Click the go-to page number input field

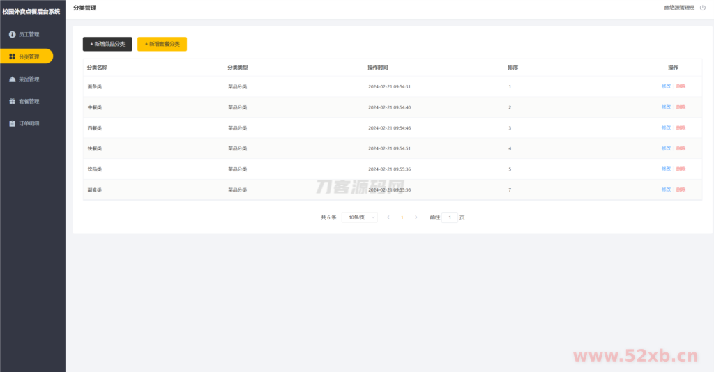(x=450, y=217)
